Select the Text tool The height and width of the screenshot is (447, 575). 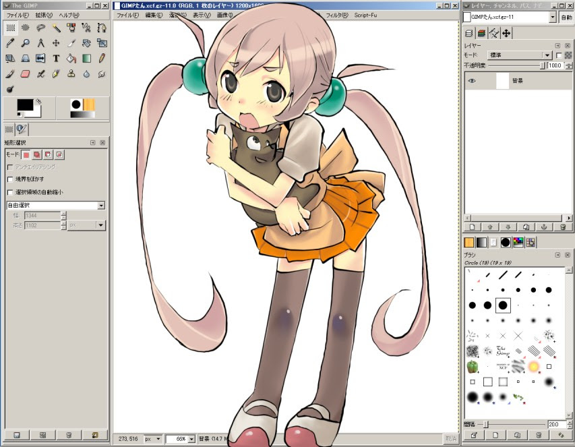coord(56,58)
